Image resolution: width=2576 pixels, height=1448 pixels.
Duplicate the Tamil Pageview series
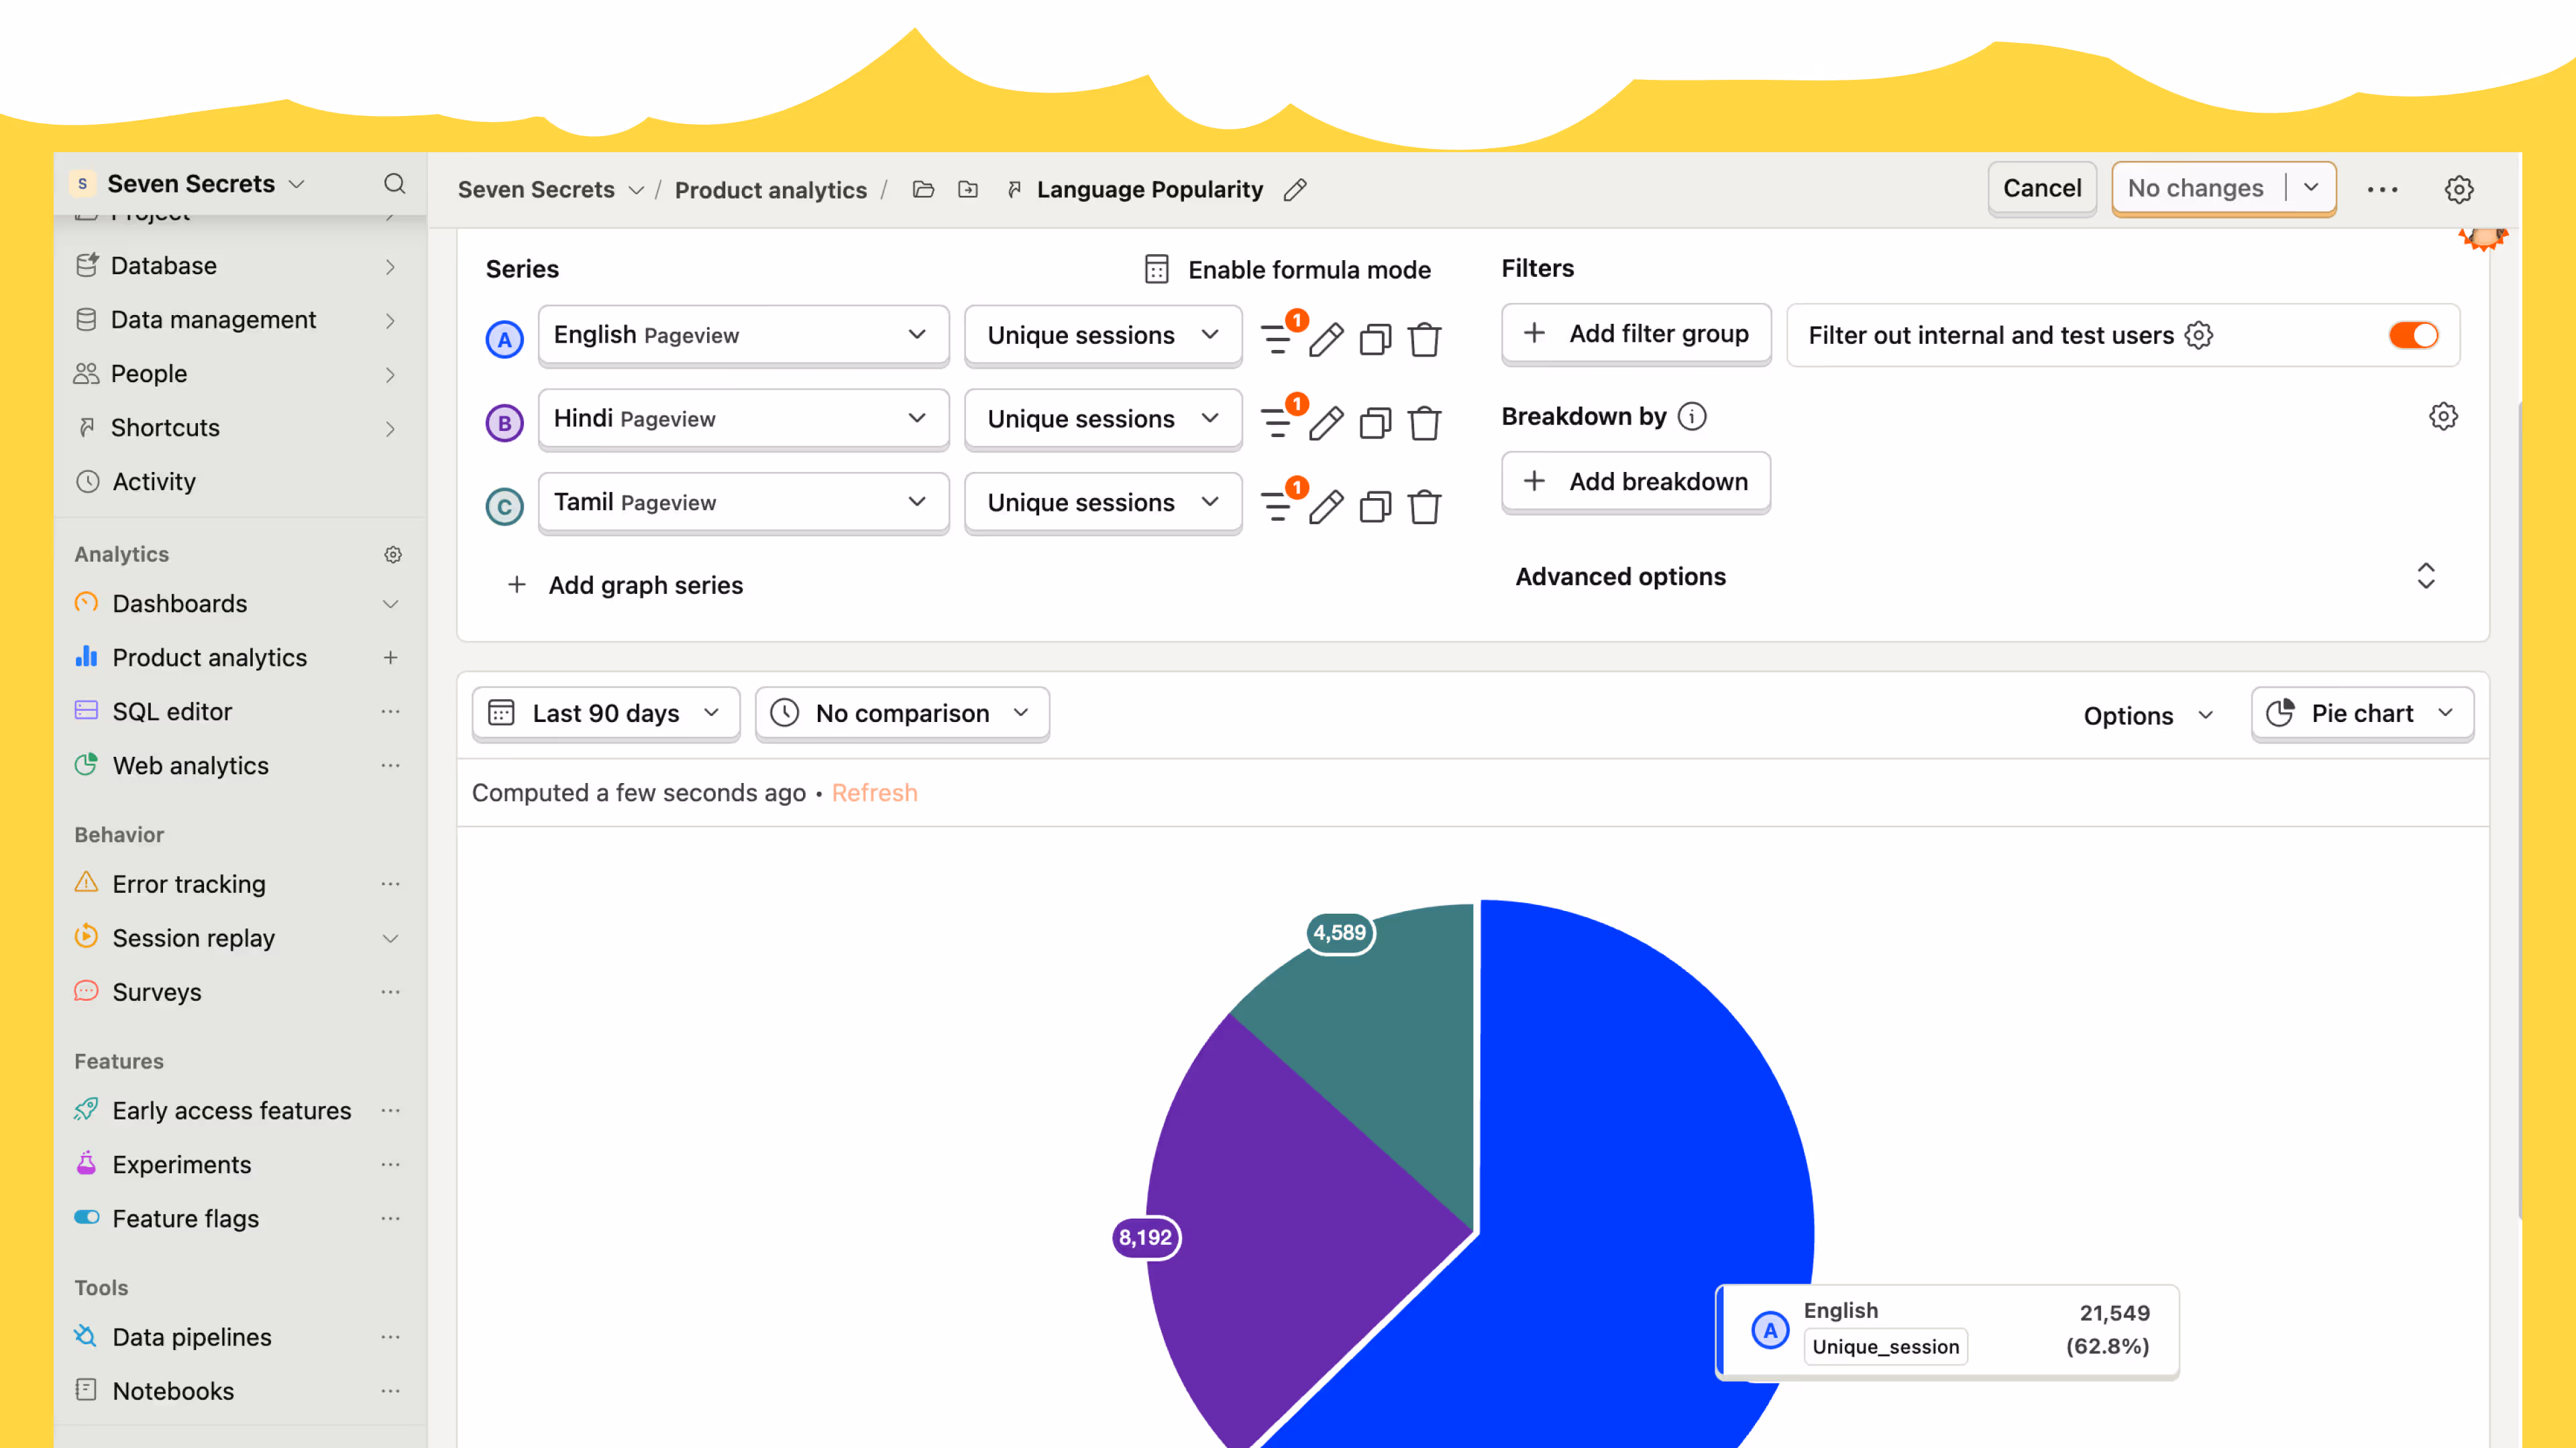pos(1376,507)
